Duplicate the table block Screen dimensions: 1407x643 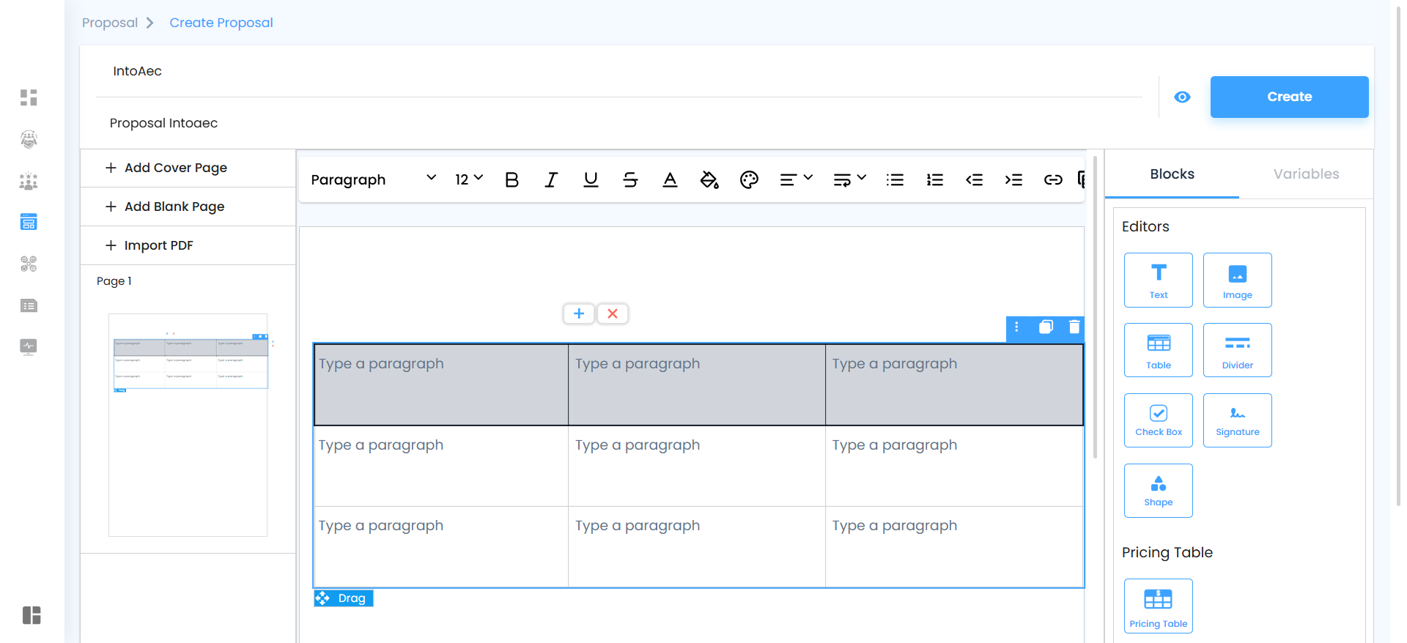click(x=1046, y=327)
